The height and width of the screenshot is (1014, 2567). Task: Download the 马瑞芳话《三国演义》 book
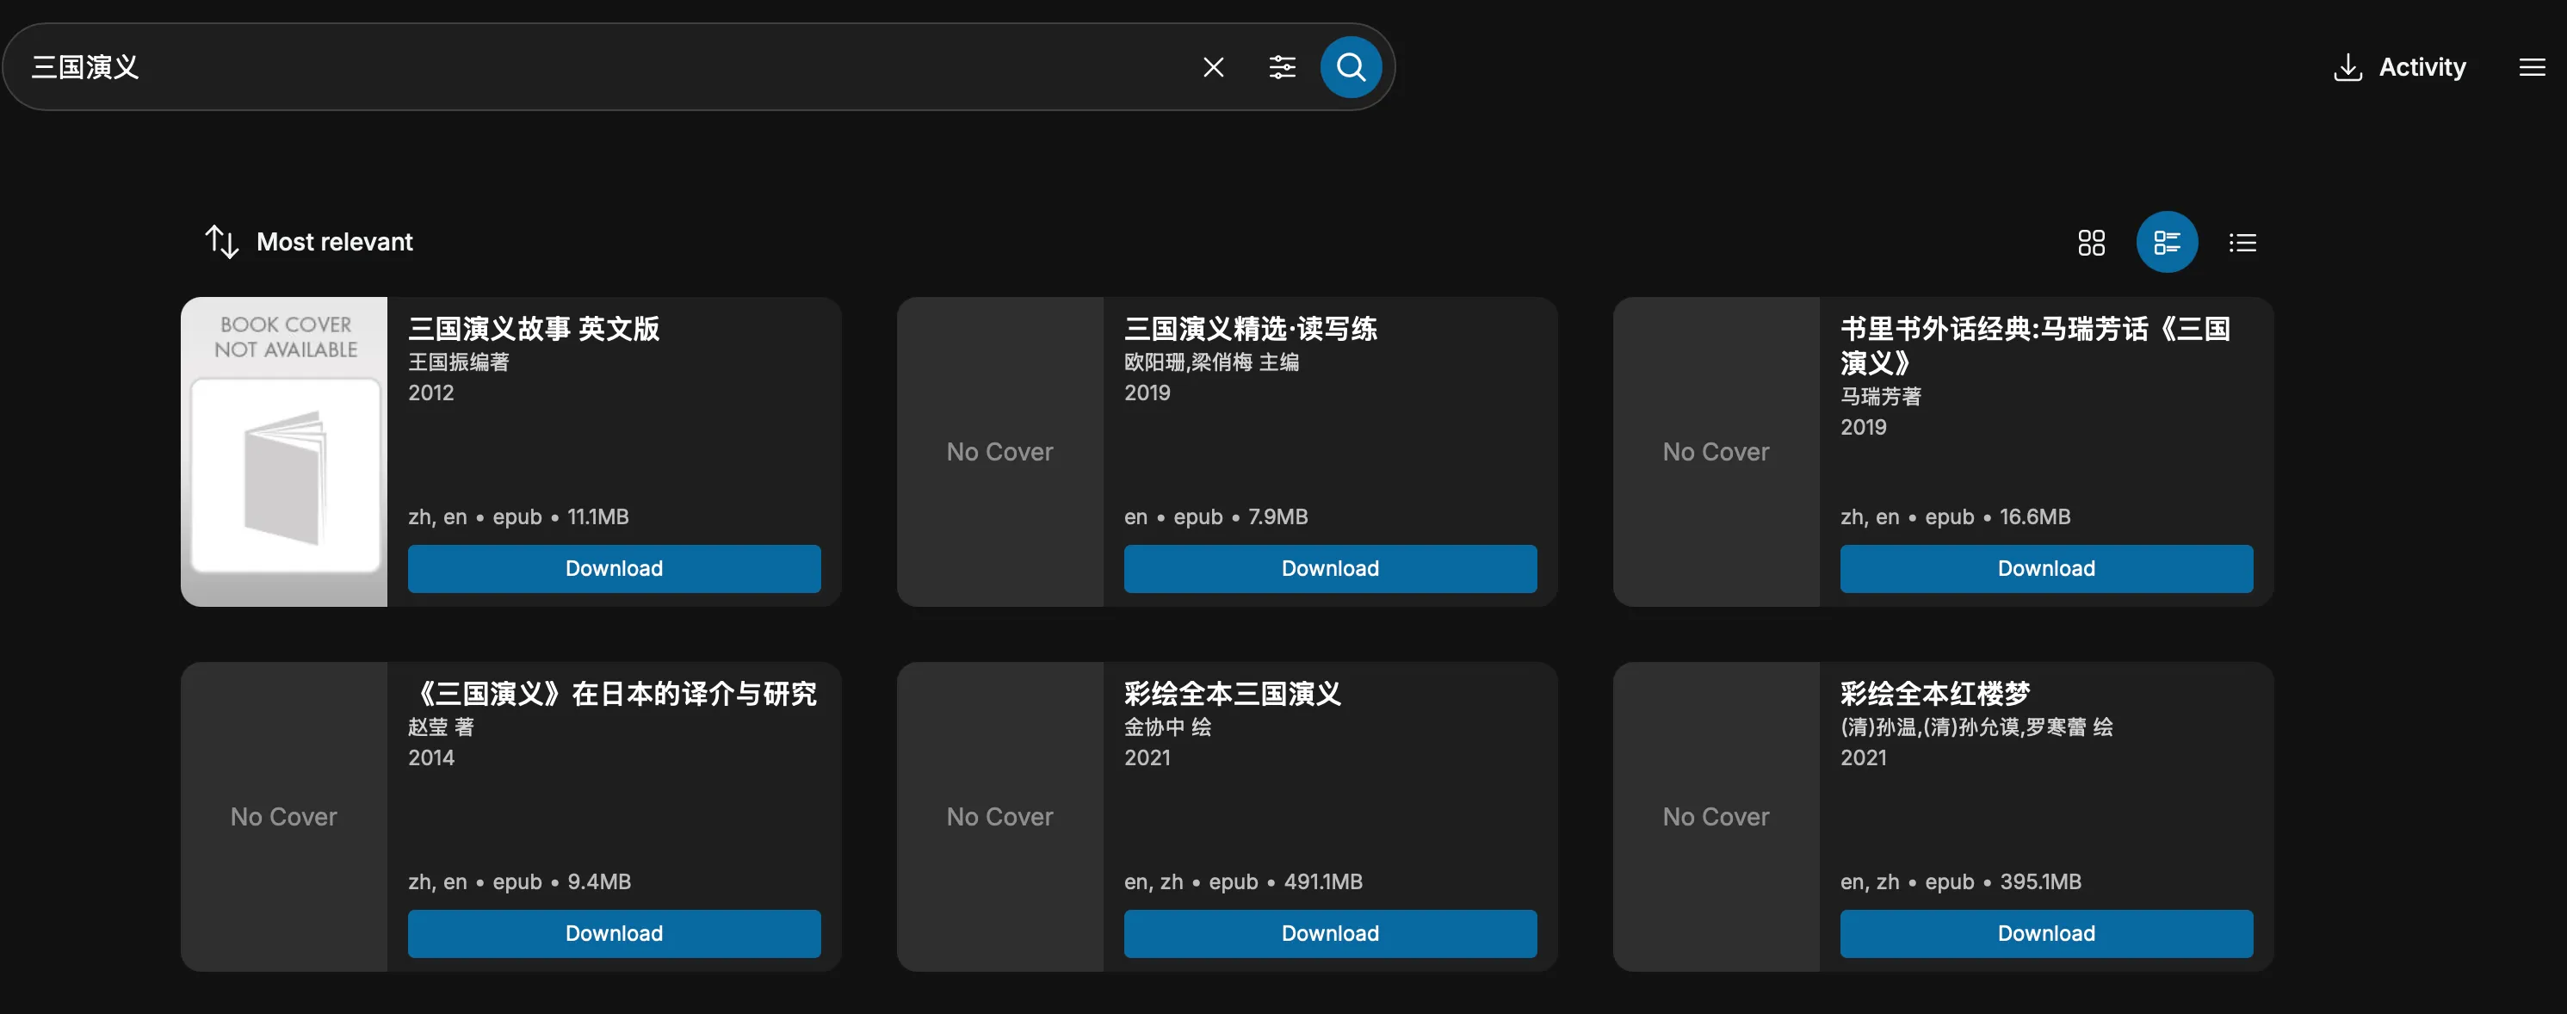coord(2046,568)
